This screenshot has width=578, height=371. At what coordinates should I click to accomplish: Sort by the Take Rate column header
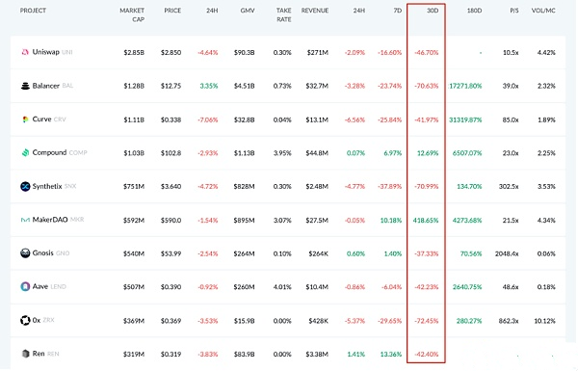pyautogui.click(x=284, y=14)
